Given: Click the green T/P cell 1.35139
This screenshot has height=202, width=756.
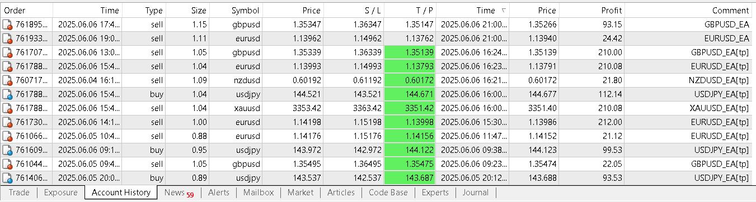Looking at the screenshot, I should tap(410, 52).
